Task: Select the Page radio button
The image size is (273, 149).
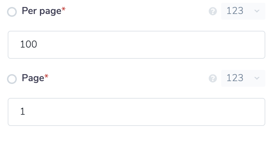Action: 12,79
